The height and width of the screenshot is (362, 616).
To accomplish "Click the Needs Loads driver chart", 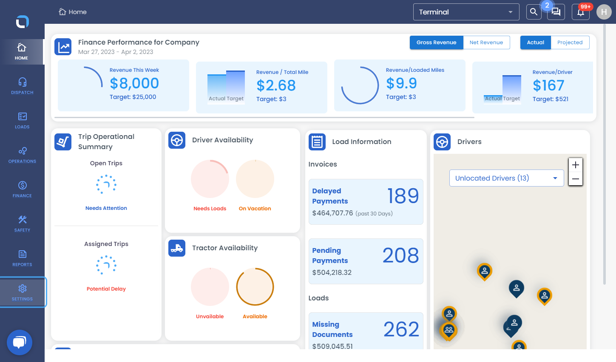I will coord(210,179).
